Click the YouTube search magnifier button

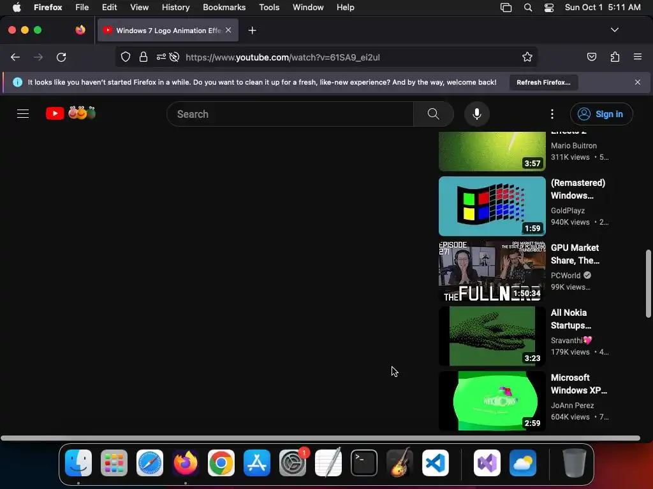point(434,114)
